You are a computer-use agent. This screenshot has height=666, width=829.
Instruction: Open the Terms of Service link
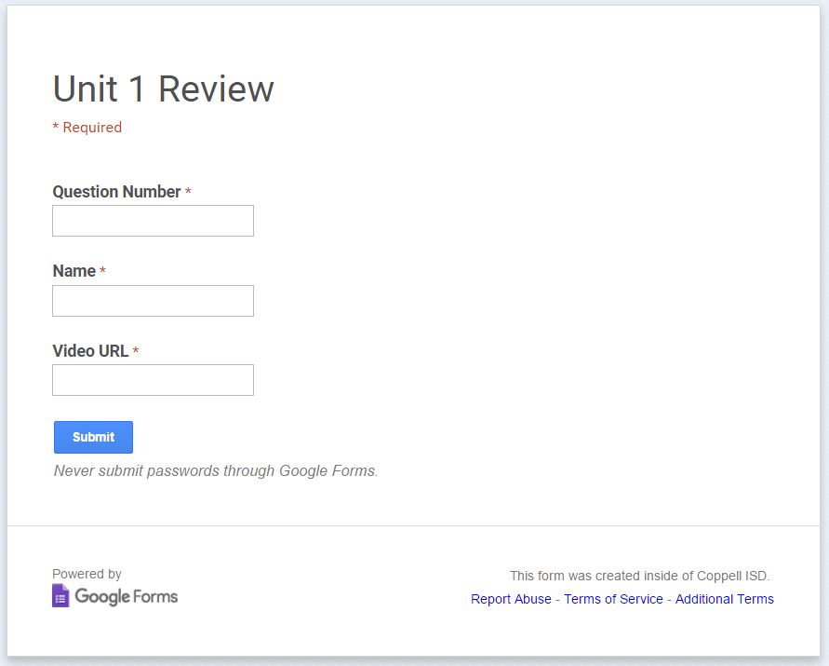[613, 599]
